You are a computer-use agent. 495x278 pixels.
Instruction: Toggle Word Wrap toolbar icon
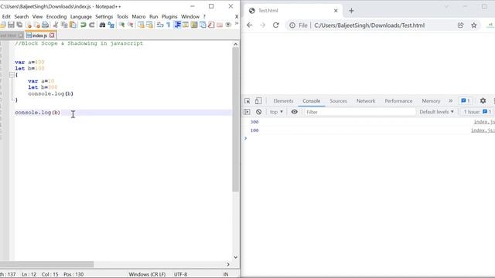[x=160, y=25]
